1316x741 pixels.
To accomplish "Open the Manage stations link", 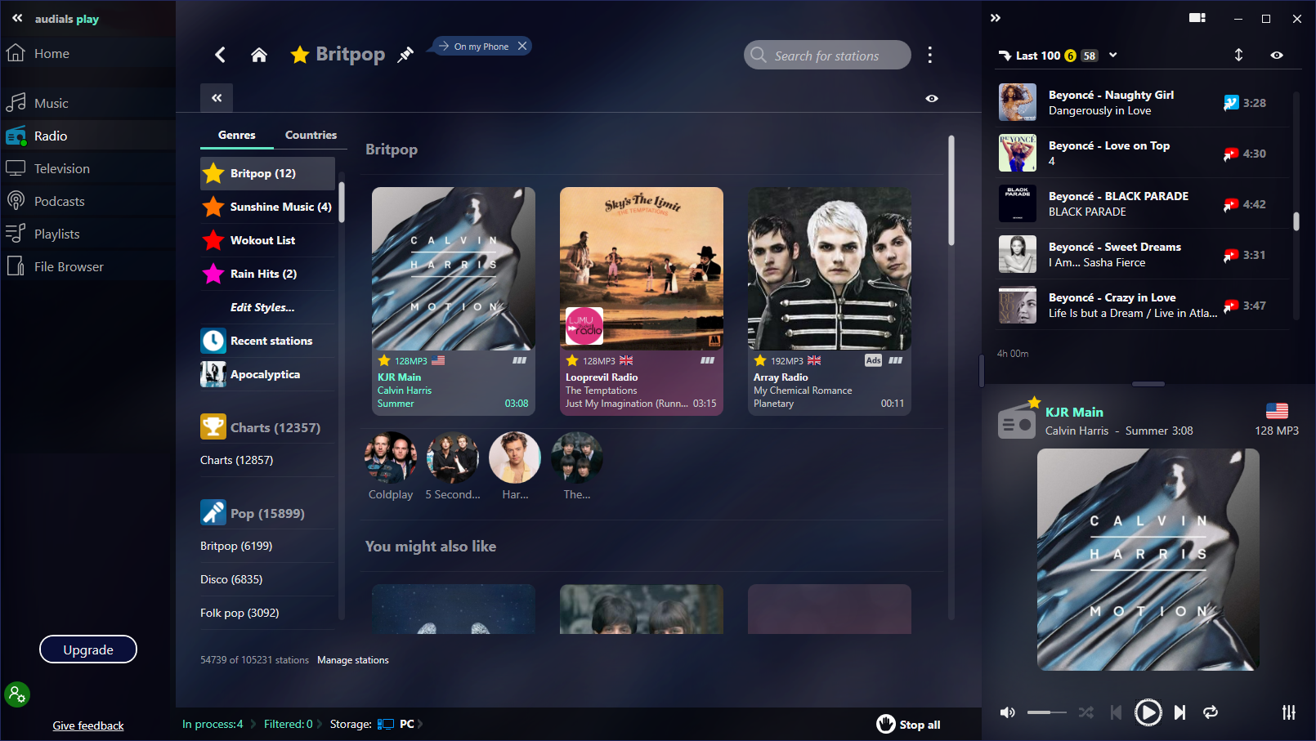I will pos(353,660).
